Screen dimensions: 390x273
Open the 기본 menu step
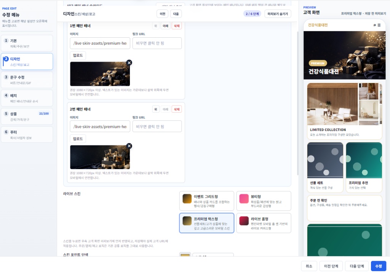[27, 43]
